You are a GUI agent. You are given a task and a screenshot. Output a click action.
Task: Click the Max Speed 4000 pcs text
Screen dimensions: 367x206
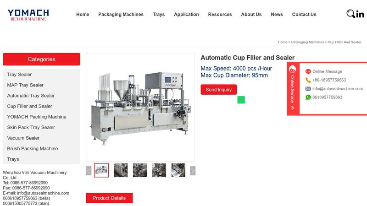coord(236,68)
